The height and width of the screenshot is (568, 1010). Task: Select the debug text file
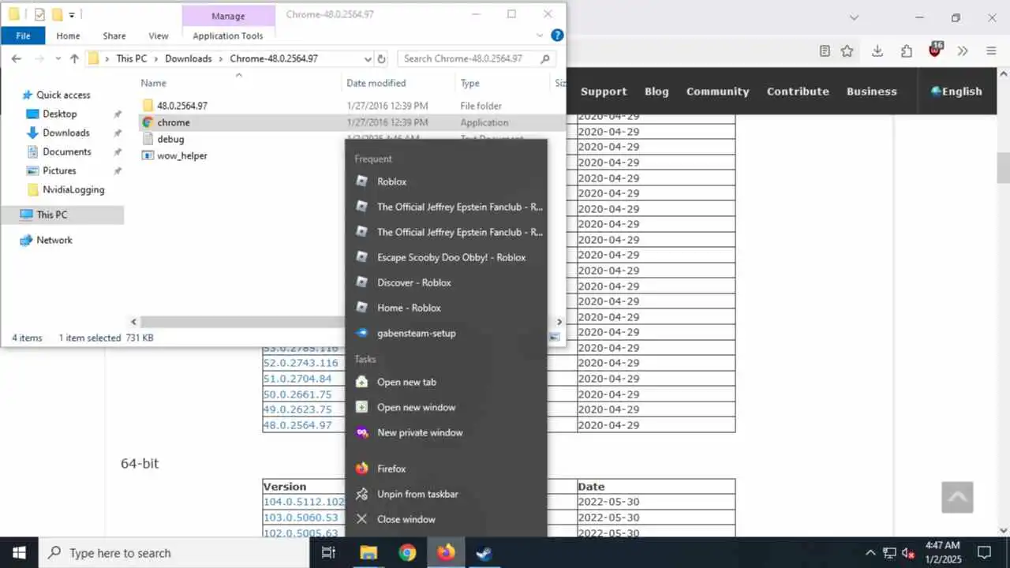point(170,139)
